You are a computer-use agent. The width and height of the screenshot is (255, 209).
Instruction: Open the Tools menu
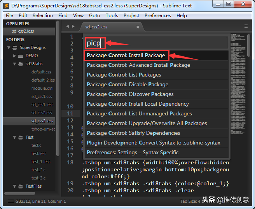coord(112,16)
